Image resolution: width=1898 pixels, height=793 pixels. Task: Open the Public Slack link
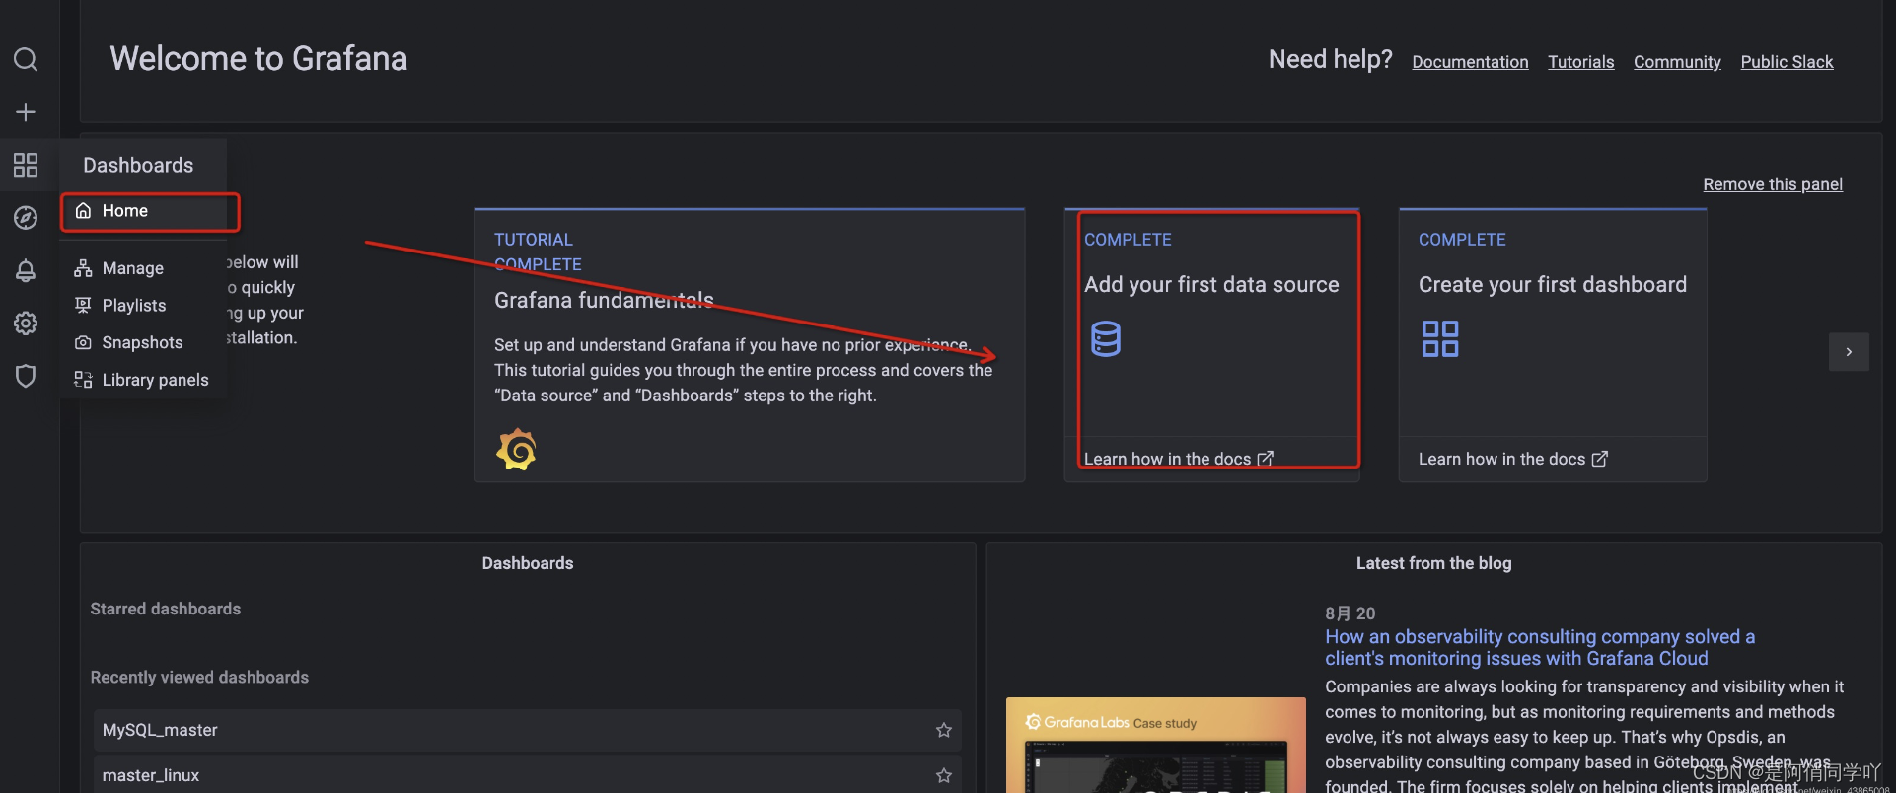[1787, 62]
